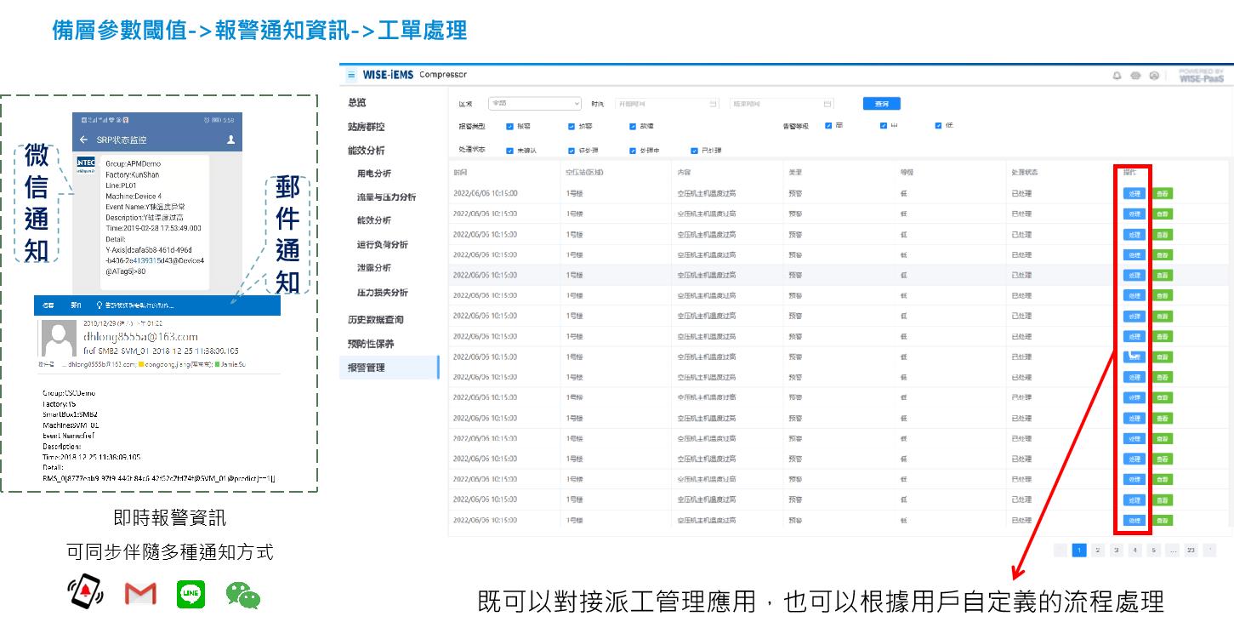Click the 结束时间 end time field

coord(782,104)
